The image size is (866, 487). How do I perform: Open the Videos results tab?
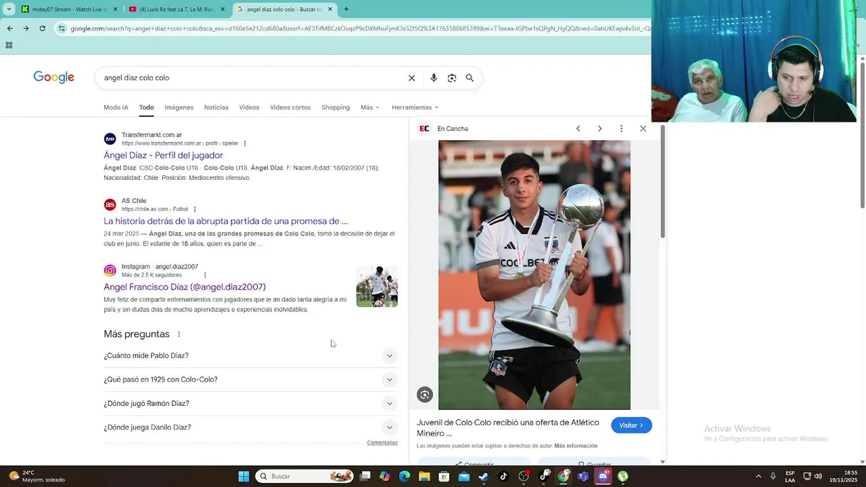[x=249, y=108]
